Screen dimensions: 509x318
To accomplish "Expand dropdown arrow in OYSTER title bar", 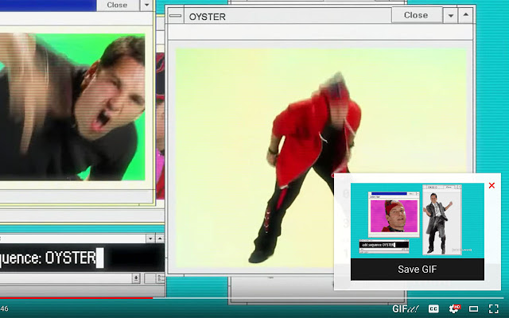I will (x=451, y=15).
